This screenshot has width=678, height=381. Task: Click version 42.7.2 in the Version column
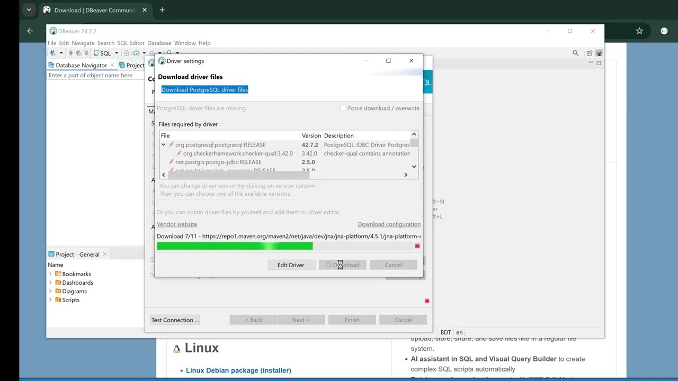(x=310, y=144)
